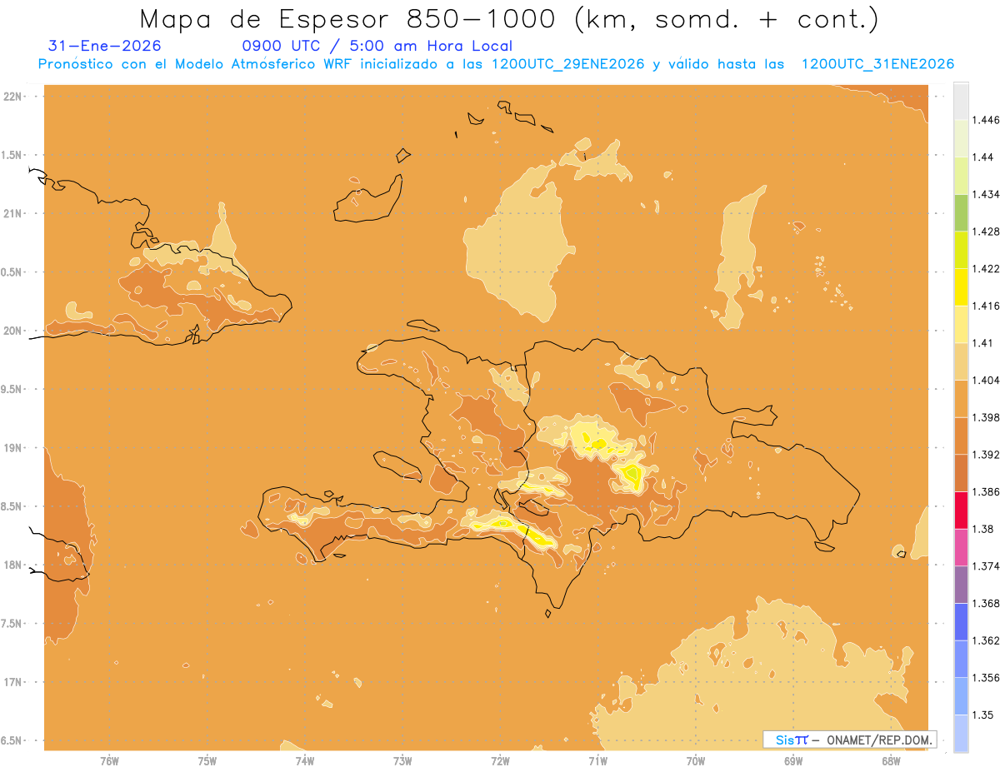Click the bright yellow legend segment below 1.422

tap(961, 286)
